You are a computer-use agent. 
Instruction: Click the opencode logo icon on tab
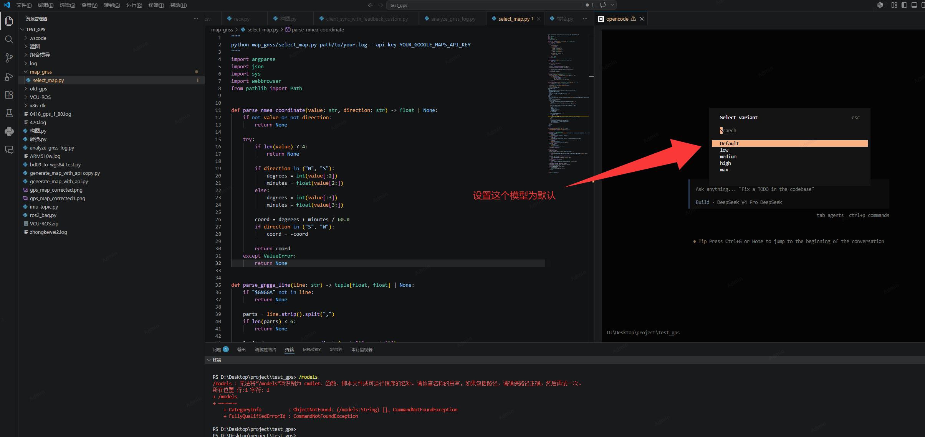tap(601, 19)
